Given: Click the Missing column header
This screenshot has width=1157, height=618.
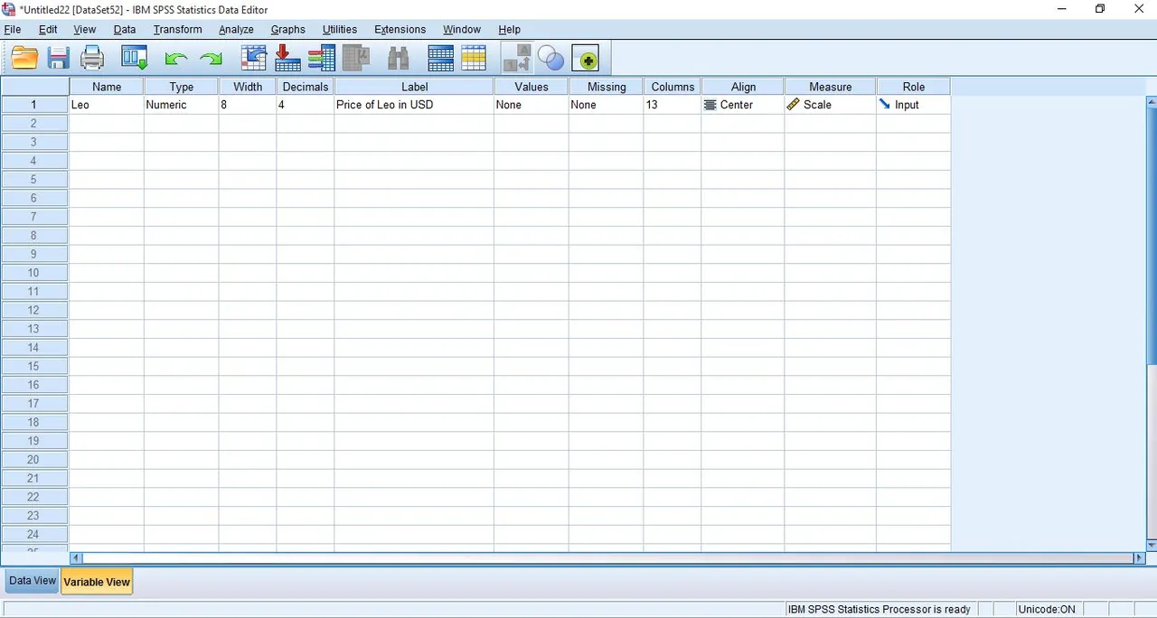Looking at the screenshot, I should click(x=607, y=87).
